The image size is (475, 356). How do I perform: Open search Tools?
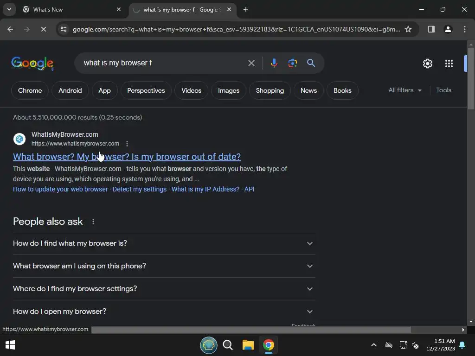click(443, 90)
